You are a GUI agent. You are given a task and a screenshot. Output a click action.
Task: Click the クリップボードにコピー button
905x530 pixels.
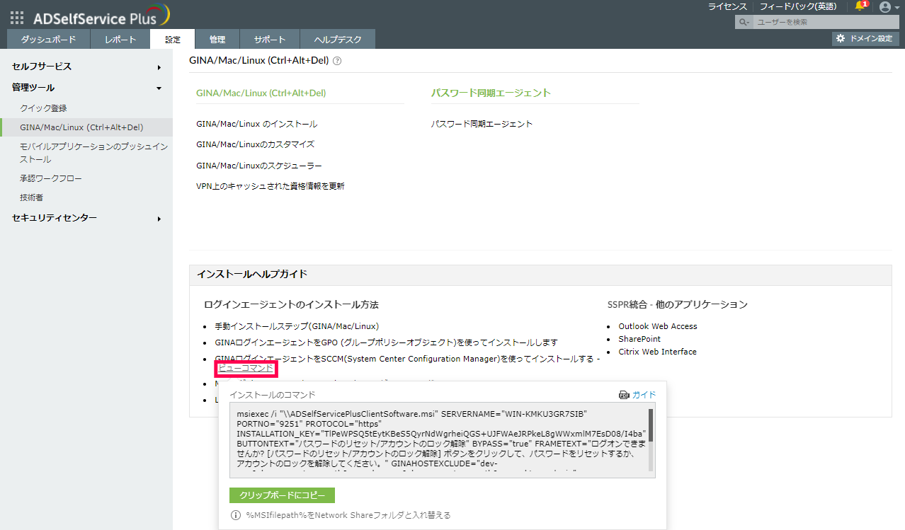(282, 495)
